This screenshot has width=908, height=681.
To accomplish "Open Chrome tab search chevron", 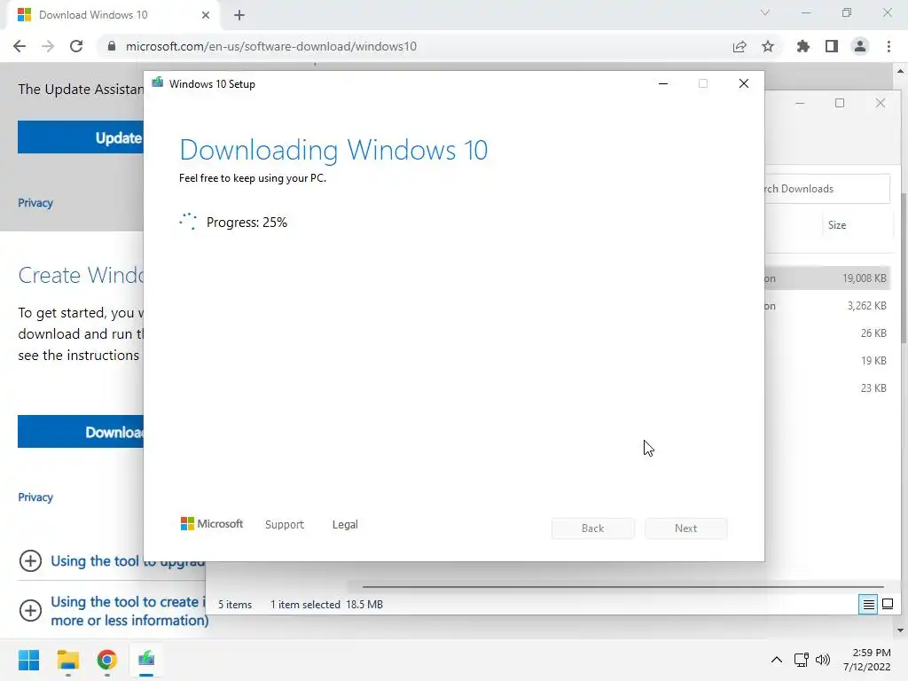I will 765,12.
